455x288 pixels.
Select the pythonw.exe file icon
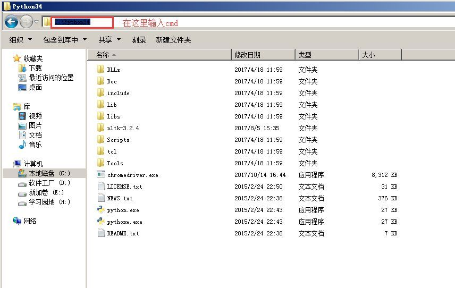[x=100, y=221]
